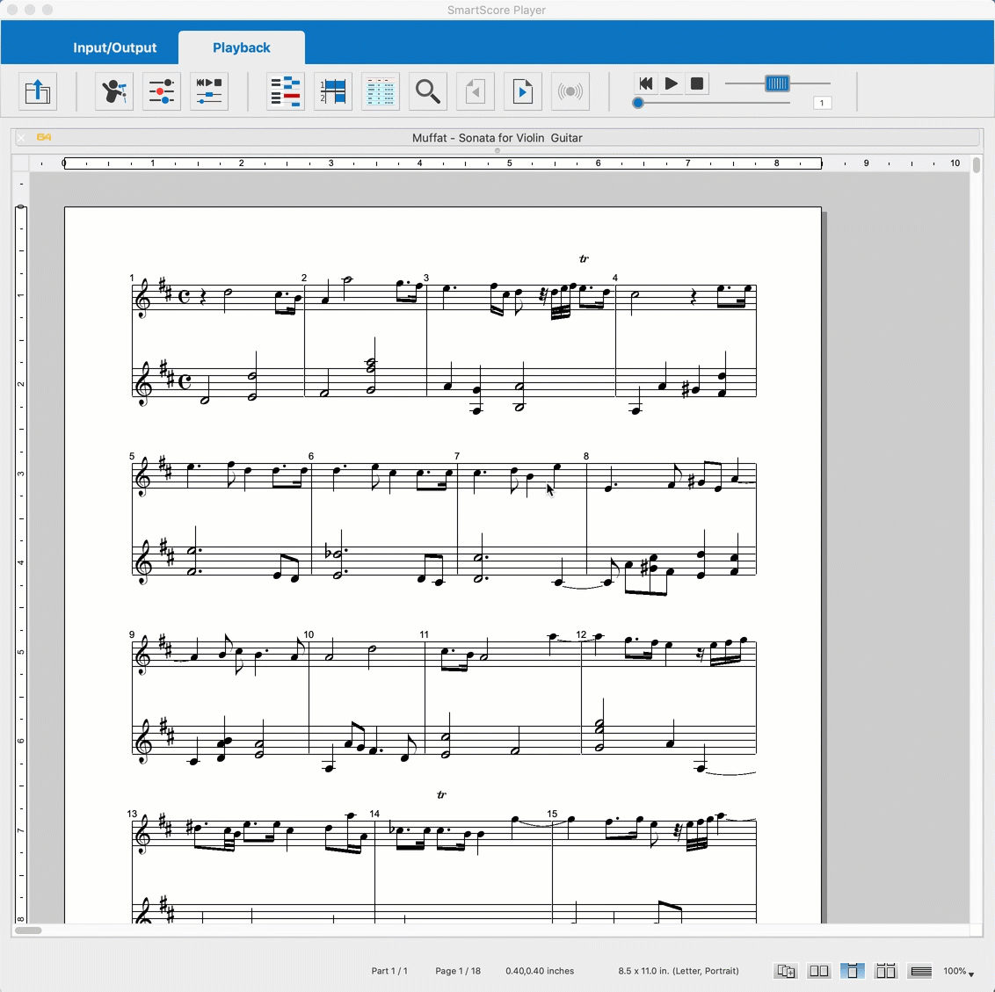The height and width of the screenshot is (992, 995).
Task: Click the document title 'Muffat - Sonata for Violin Guitar'
Action: [497, 138]
